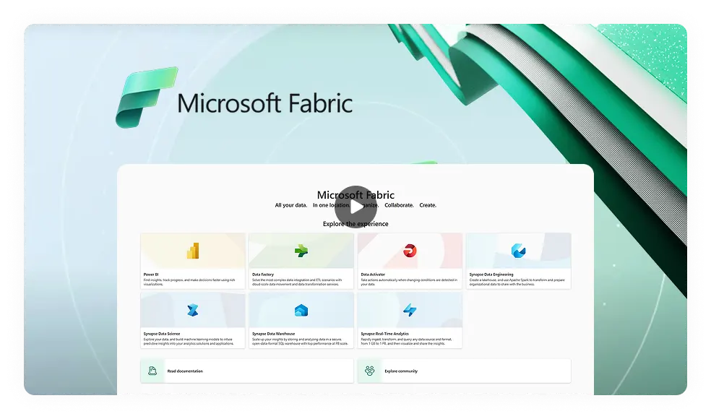This screenshot has width=711, height=419.
Task: Click the large Microsoft Fabric banner title
Action: coord(264,103)
